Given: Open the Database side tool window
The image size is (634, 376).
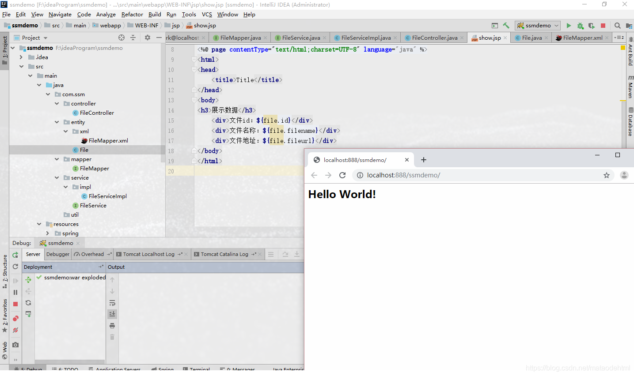Looking at the screenshot, I should pyautogui.click(x=630, y=122).
